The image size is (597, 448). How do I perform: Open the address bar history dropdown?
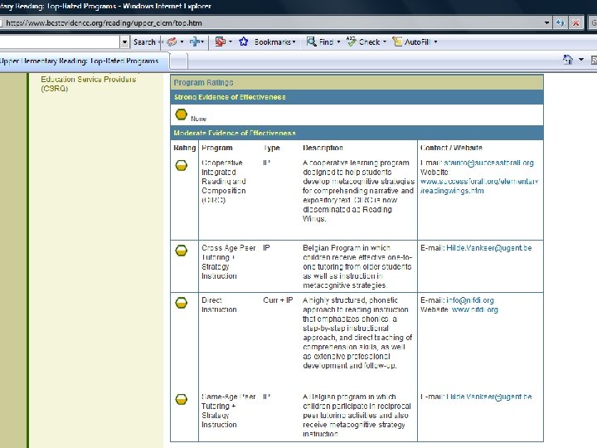coord(546,23)
